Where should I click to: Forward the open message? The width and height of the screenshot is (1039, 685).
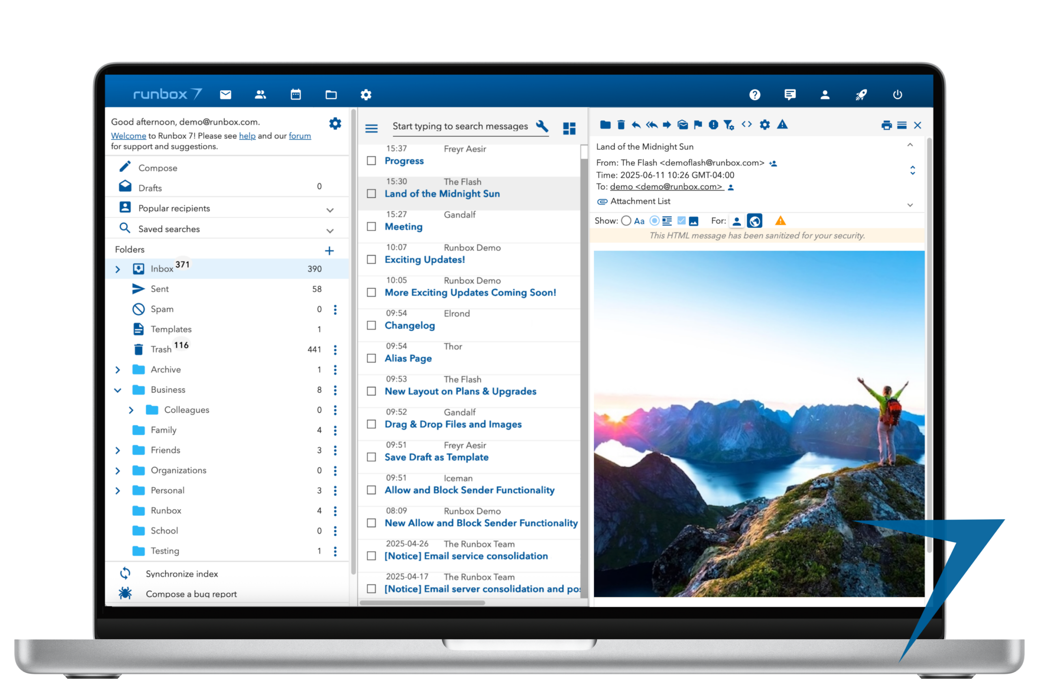pyautogui.click(x=667, y=125)
